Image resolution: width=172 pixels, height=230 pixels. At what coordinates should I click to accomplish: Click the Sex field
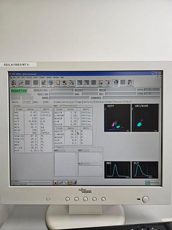[x=90, y=94]
